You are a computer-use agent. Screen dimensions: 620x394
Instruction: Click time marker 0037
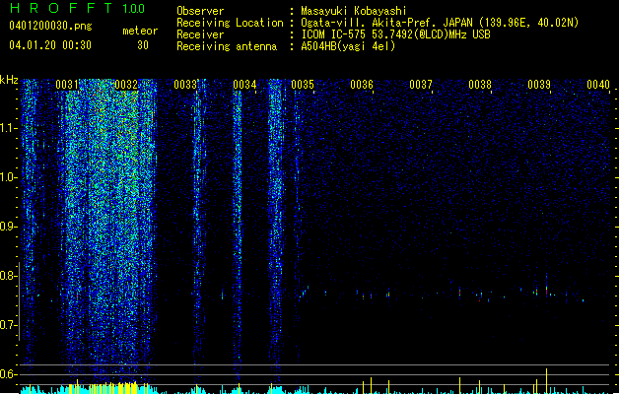(x=421, y=85)
